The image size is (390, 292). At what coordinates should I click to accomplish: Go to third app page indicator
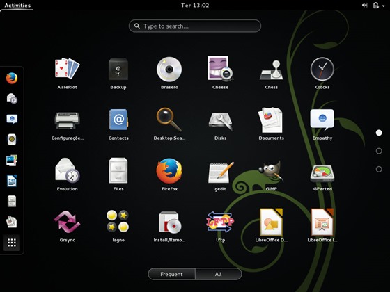379,169
